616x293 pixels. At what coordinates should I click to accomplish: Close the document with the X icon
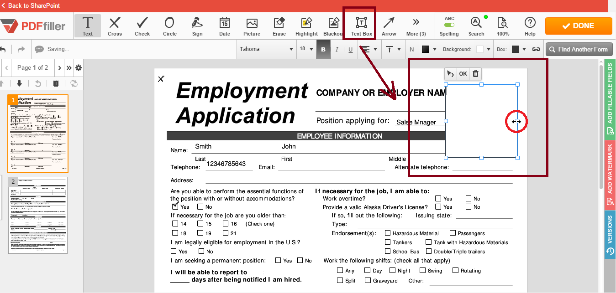pyautogui.click(x=161, y=79)
